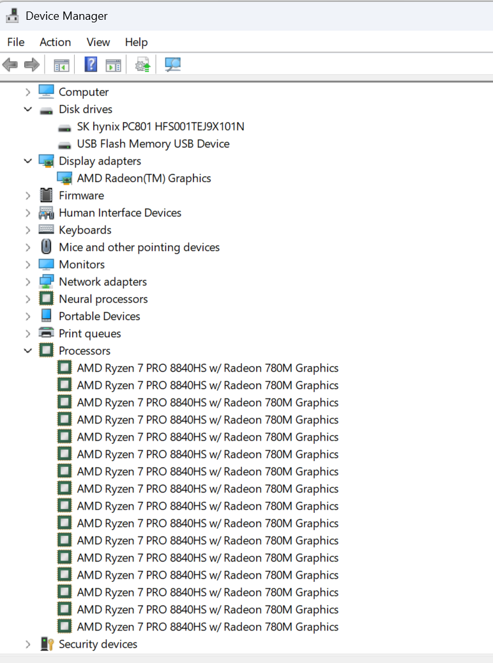
Task: Expand the Portable Devices category
Action: 27,316
